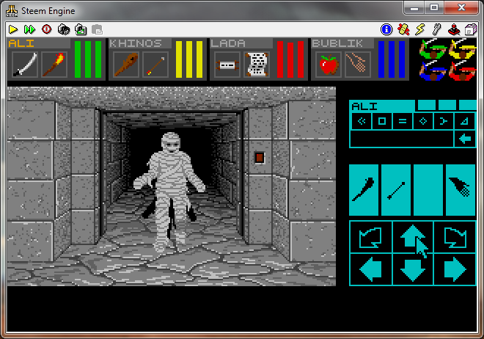Maximize the Steem Engine window
The image size is (484, 339).
pos(434,8)
